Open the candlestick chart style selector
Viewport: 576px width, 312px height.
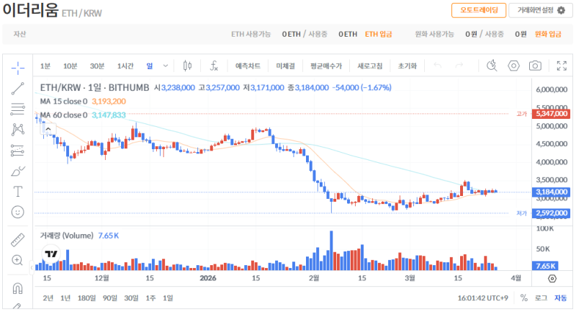187,66
